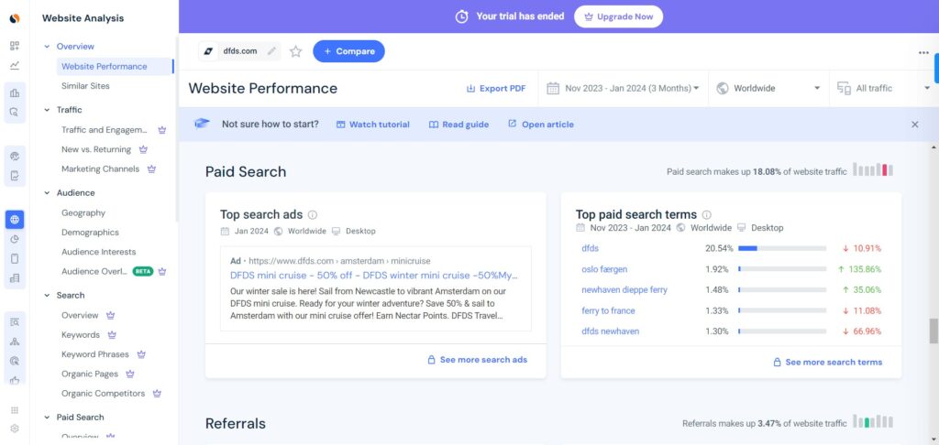Screen dimensions: 939x445
Task: Open the three-dots more options menu
Action: (x=923, y=52)
